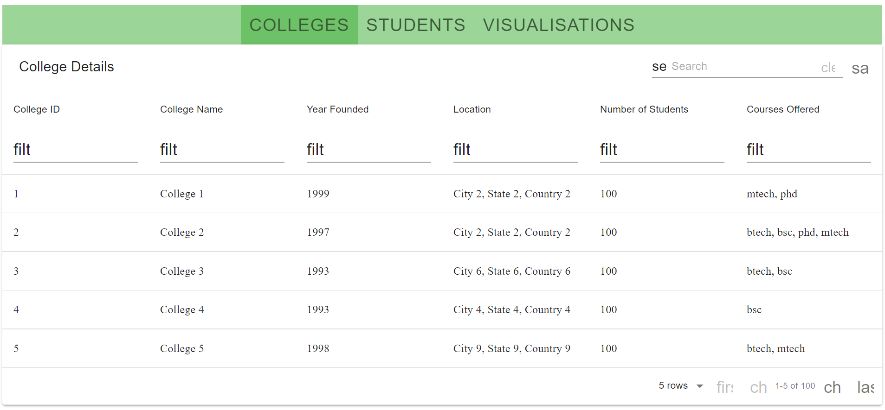Viewport: 885px width, 410px height.
Task: Jump to the last page of results
Action: pos(866,387)
